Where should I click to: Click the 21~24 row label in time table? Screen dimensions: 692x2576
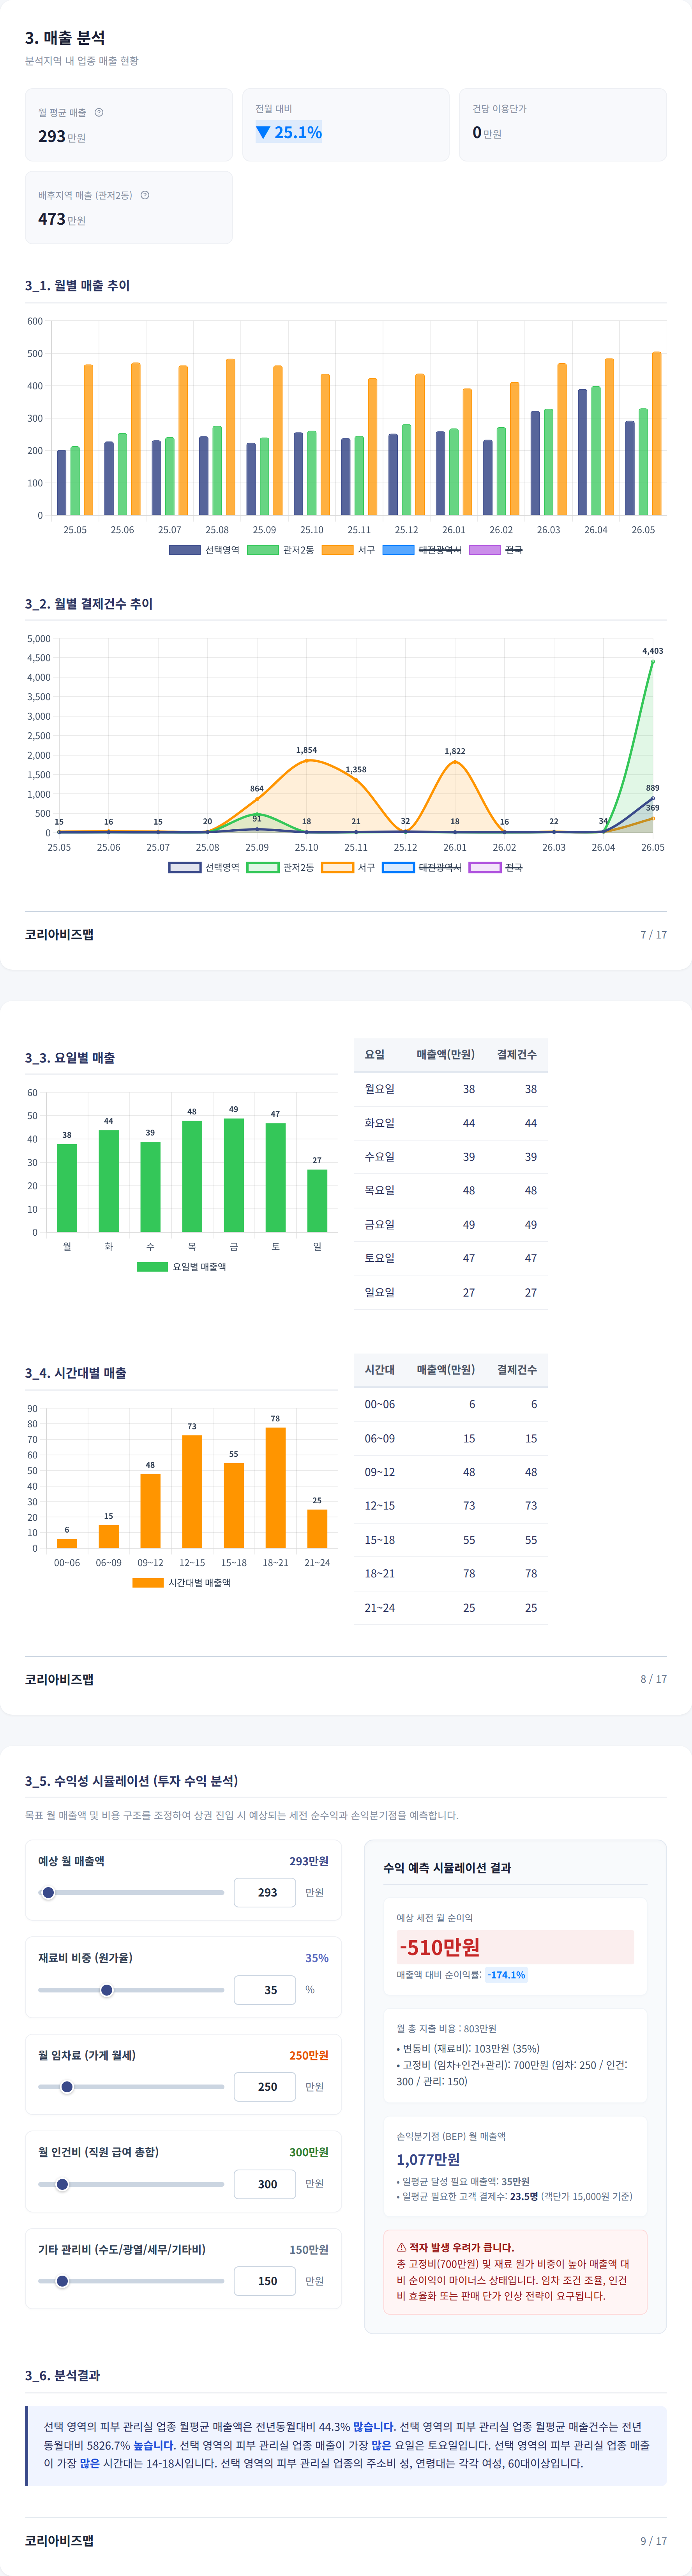click(x=380, y=1608)
